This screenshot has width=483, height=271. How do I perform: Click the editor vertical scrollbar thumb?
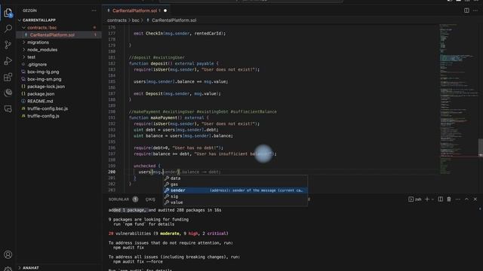(x=480, y=148)
